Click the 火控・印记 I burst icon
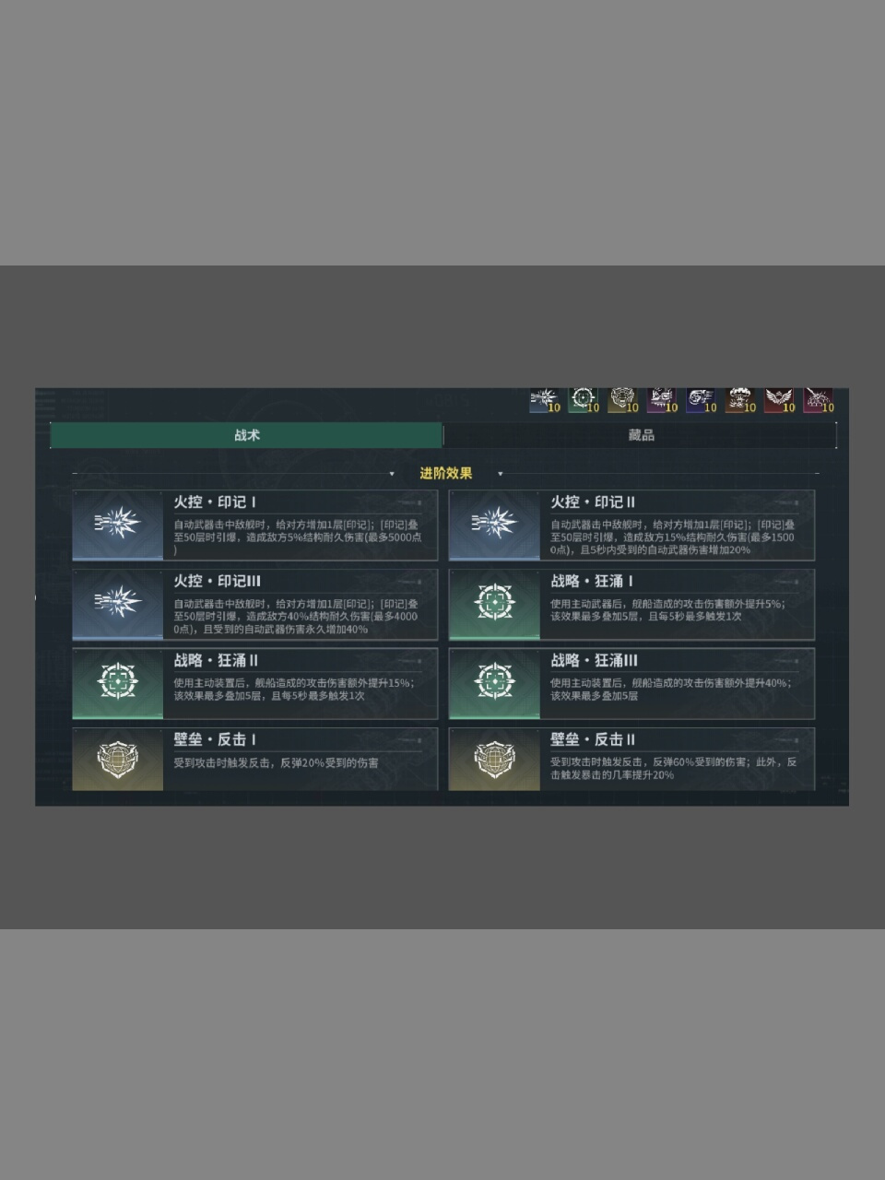 (x=118, y=525)
